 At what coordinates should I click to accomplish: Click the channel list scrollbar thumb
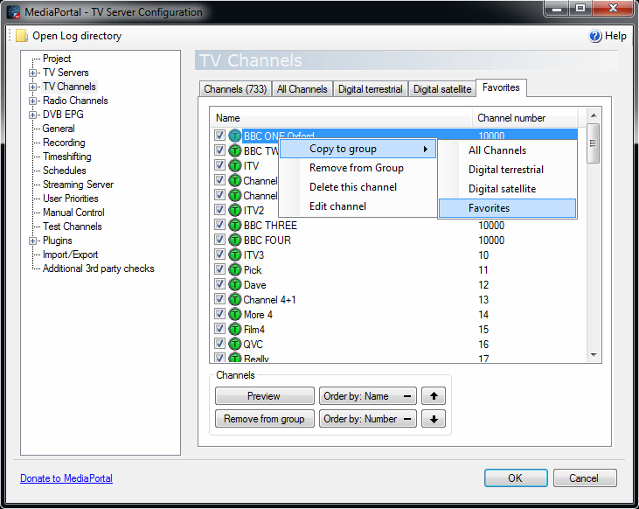click(x=594, y=143)
